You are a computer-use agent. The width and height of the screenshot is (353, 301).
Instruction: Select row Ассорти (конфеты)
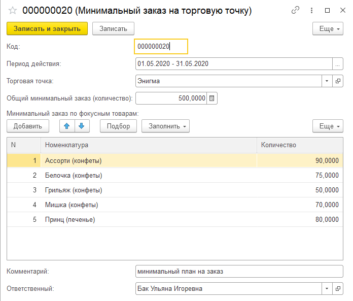pyautogui.click(x=175, y=160)
